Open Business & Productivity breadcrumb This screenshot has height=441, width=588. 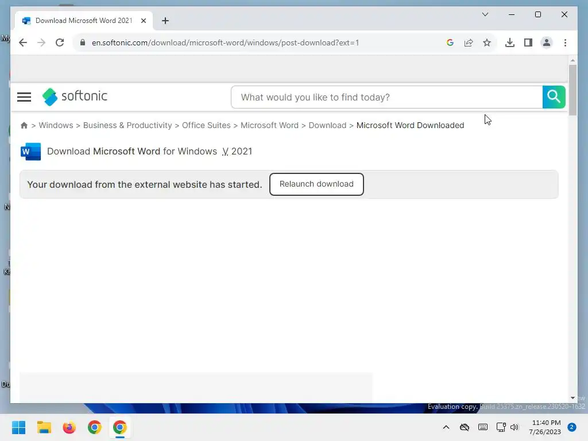pos(127,125)
